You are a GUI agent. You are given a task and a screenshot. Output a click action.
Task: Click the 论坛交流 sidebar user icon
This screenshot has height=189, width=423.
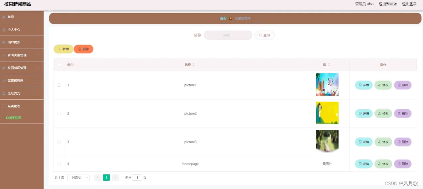click(4, 93)
